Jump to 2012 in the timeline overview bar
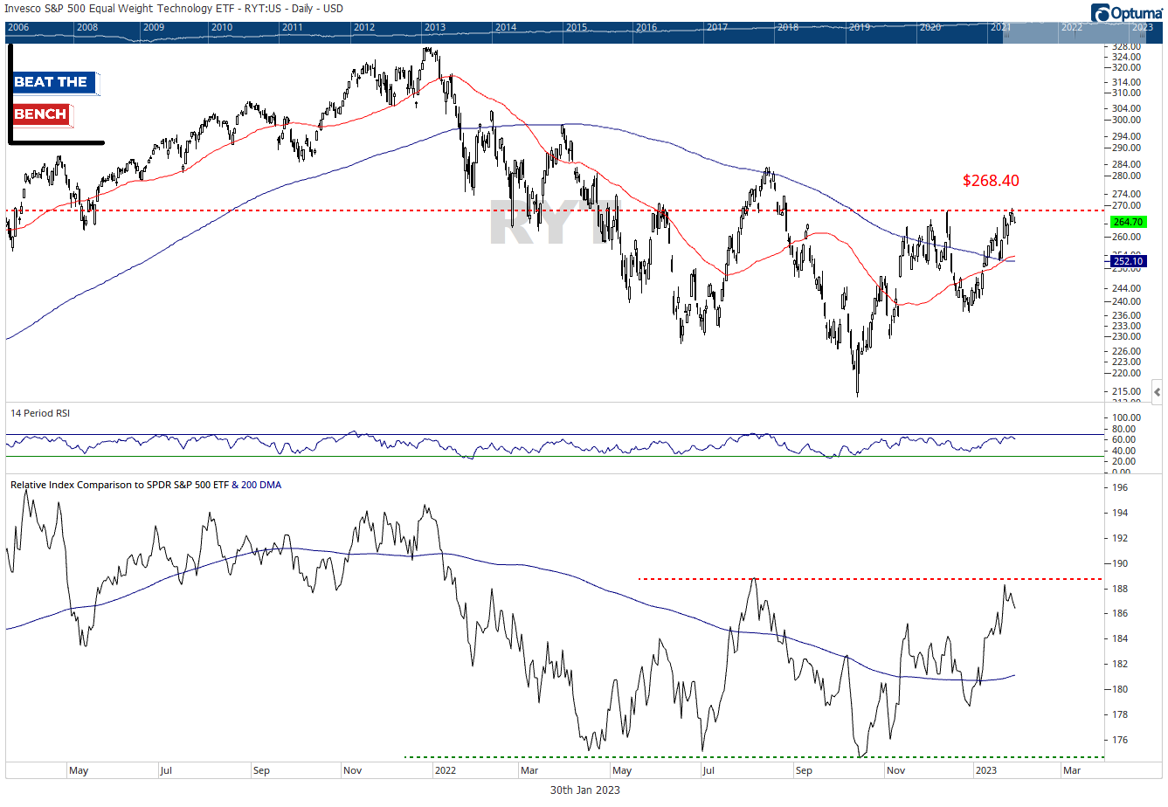 (x=364, y=27)
